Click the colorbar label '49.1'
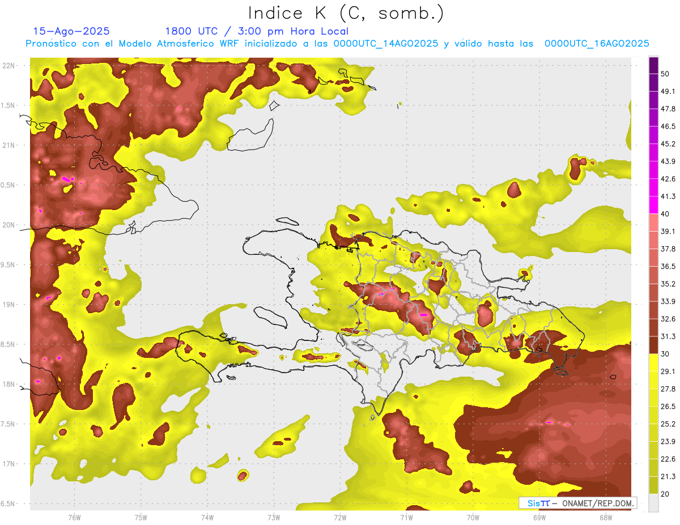The height and width of the screenshot is (525, 680). [x=668, y=91]
